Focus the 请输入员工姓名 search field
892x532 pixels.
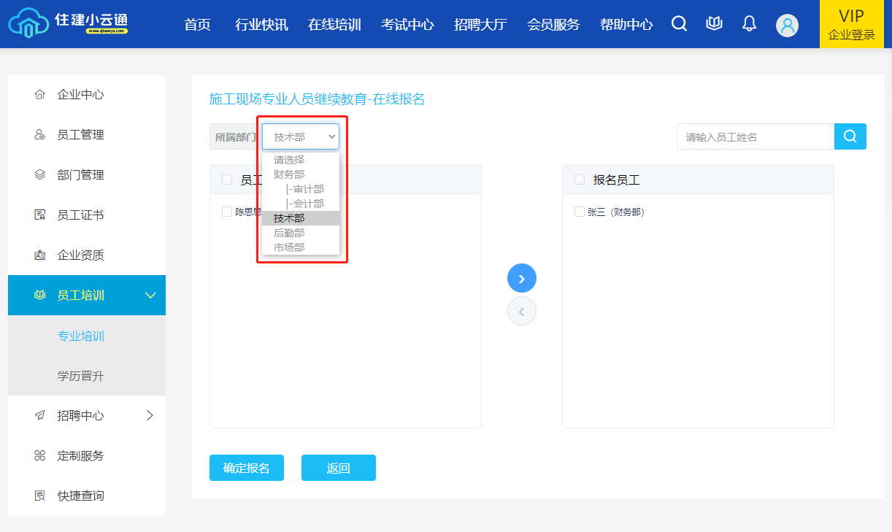[x=755, y=136]
